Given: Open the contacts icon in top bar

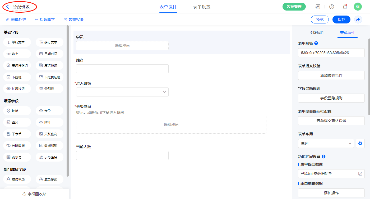Looking at the screenshot, I should [318, 7].
